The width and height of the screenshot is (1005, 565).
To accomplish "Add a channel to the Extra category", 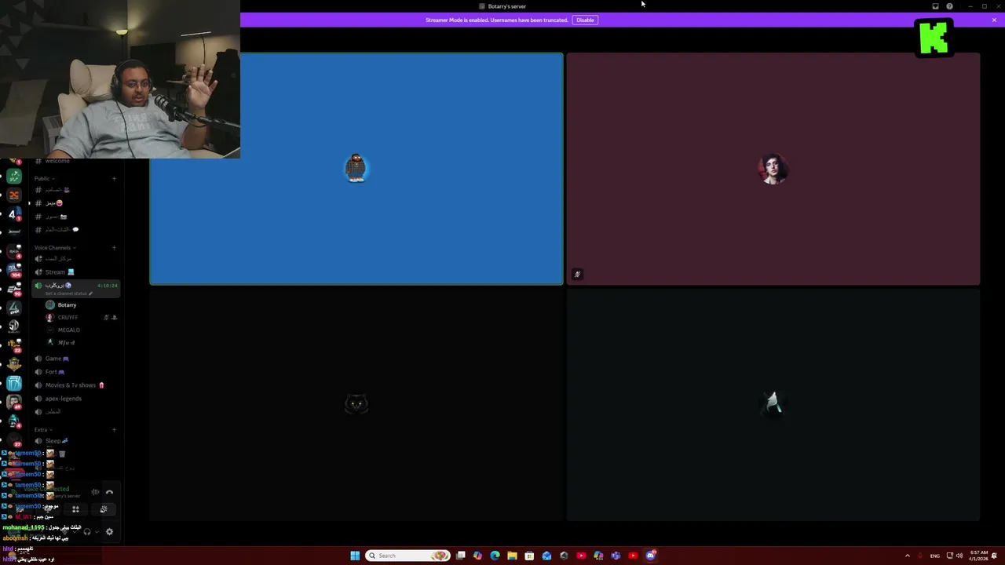I will point(114,429).
